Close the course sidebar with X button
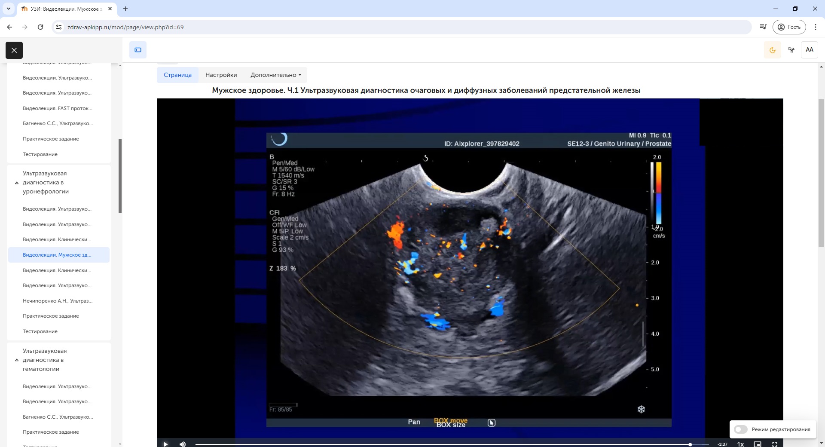Viewport: 825px width, 447px height. pyautogui.click(x=14, y=50)
